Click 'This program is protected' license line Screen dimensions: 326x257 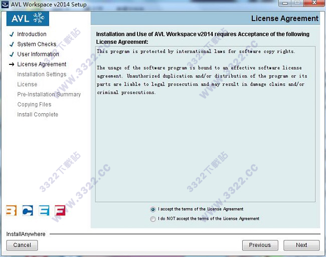coord(196,51)
